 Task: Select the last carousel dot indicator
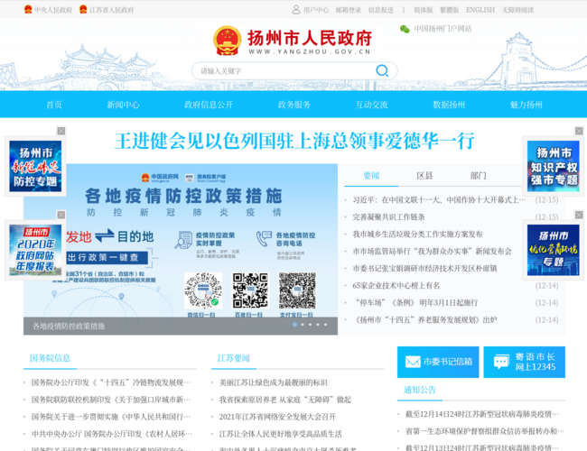[x=325, y=325]
